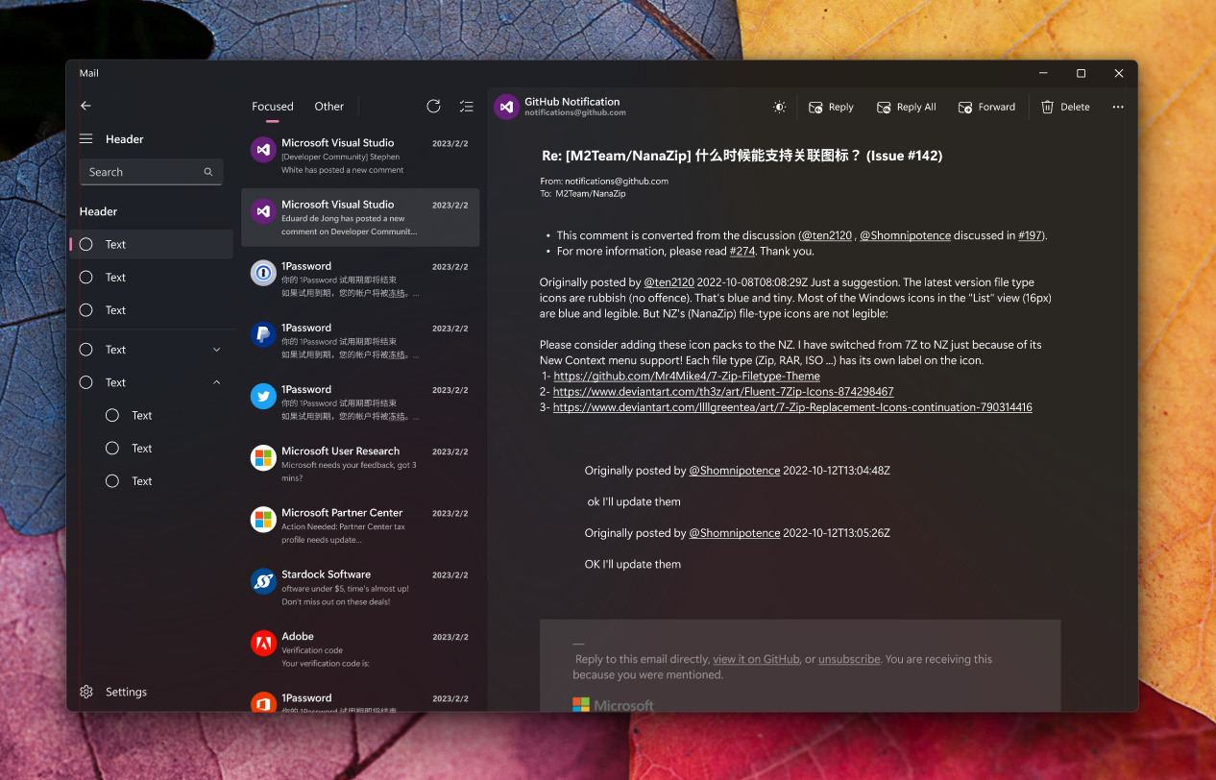Expand the collapsed Text group chevron
This screenshot has height=780, width=1216.
(x=216, y=349)
